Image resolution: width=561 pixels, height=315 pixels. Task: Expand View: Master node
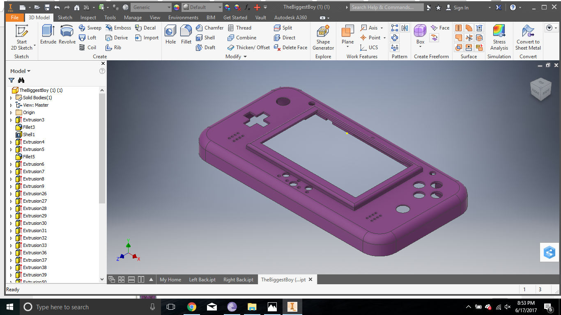[11, 105]
